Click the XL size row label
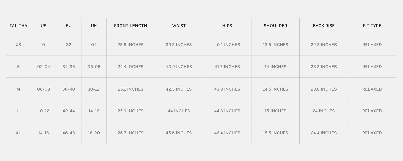This screenshot has height=161, width=403. [x=18, y=133]
